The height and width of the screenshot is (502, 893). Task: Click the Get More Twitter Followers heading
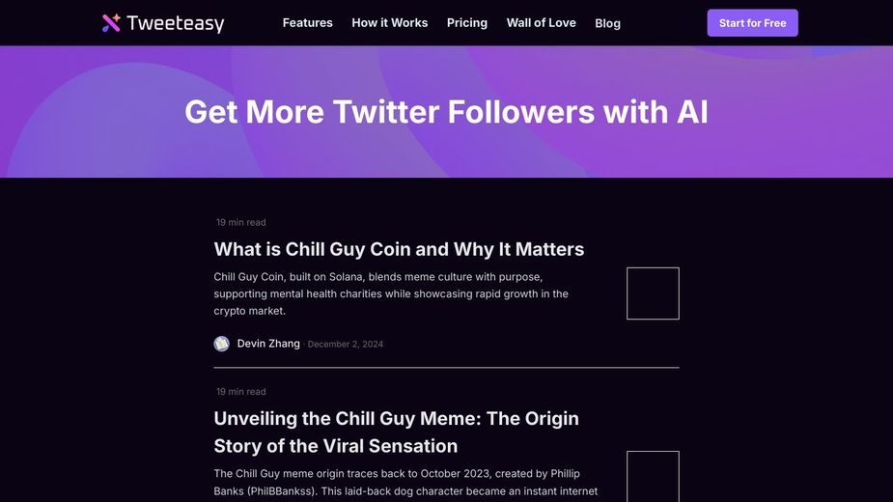[x=446, y=112]
